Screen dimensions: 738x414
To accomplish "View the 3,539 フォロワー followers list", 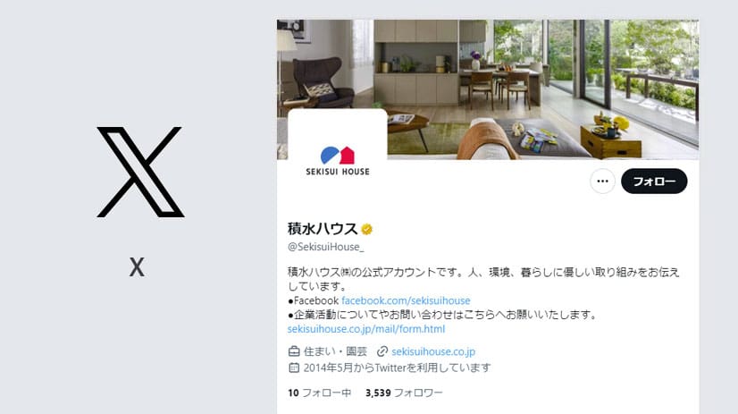I will (x=404, y=393).
